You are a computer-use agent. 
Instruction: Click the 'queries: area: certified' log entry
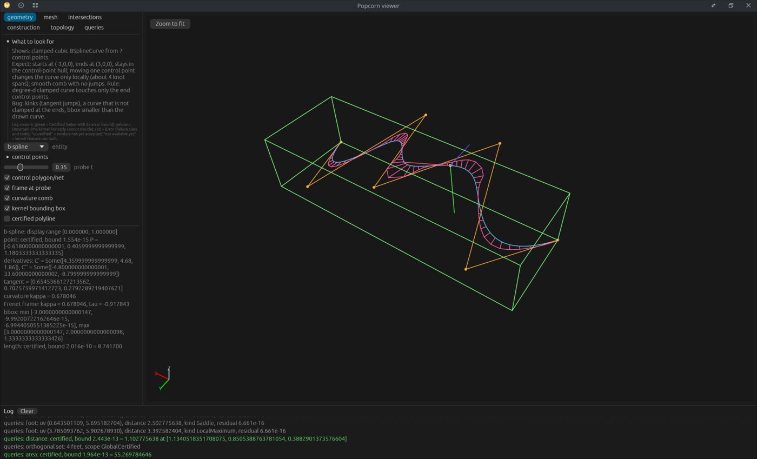[x=77, y=455]
